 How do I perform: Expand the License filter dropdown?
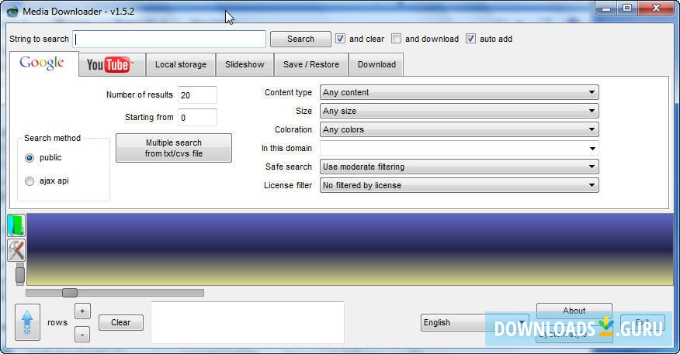click(460, 185)
